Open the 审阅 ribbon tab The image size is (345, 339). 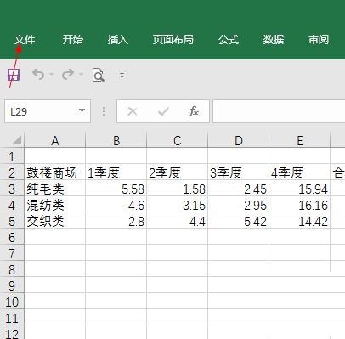tap(319, 40)
